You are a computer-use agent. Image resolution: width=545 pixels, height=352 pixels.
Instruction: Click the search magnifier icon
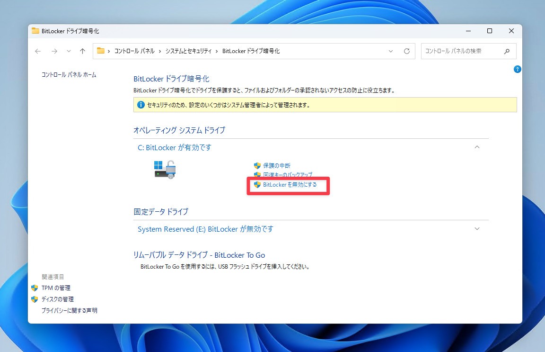pos(507,51)
